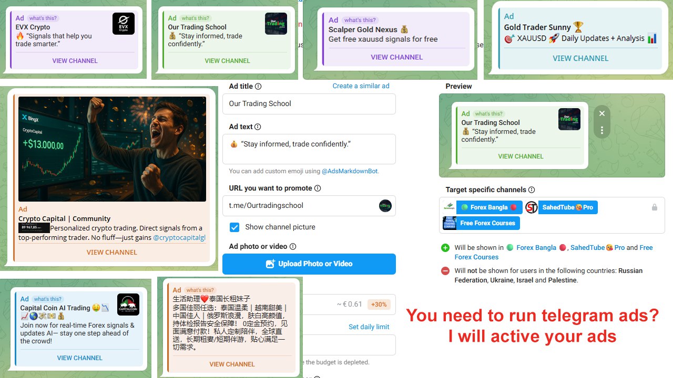Click VIEW CHANNEL on the Capital Coin AI Trading ad
This screenshot has height=378, width=673.
(x=80, y=358)
